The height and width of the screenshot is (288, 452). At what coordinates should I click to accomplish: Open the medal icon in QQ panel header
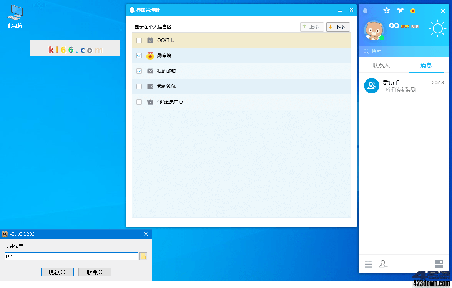[x=413, y=11]
